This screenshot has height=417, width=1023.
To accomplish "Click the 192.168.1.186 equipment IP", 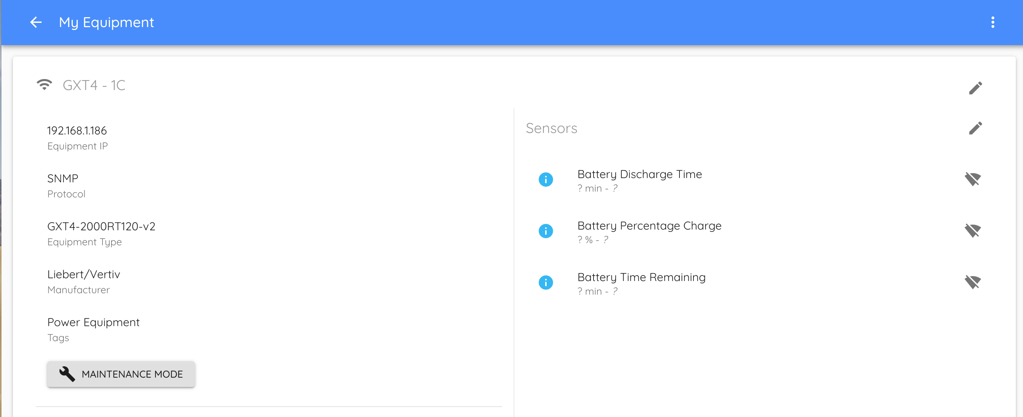I will [x=77, y=131].
